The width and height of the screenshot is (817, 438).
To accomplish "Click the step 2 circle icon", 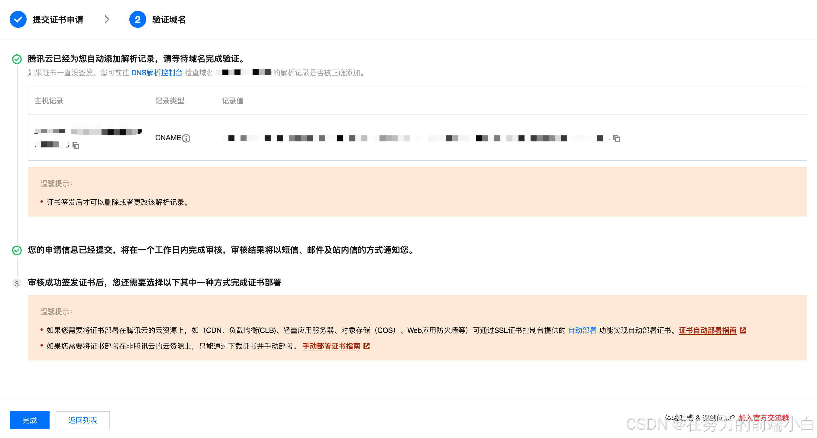I will click(137, 20).
